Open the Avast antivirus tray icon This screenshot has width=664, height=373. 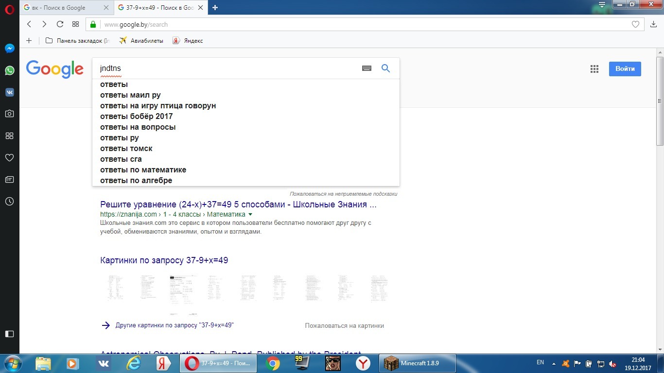point(565,363)
